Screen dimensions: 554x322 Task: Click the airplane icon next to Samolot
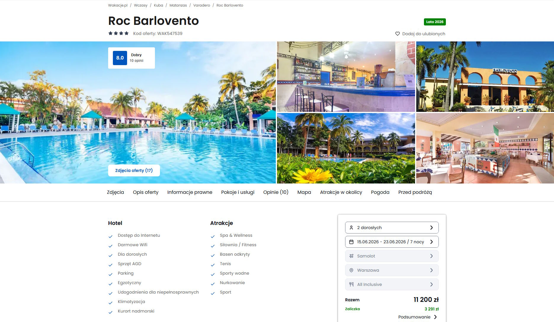(x=351, y=256)
